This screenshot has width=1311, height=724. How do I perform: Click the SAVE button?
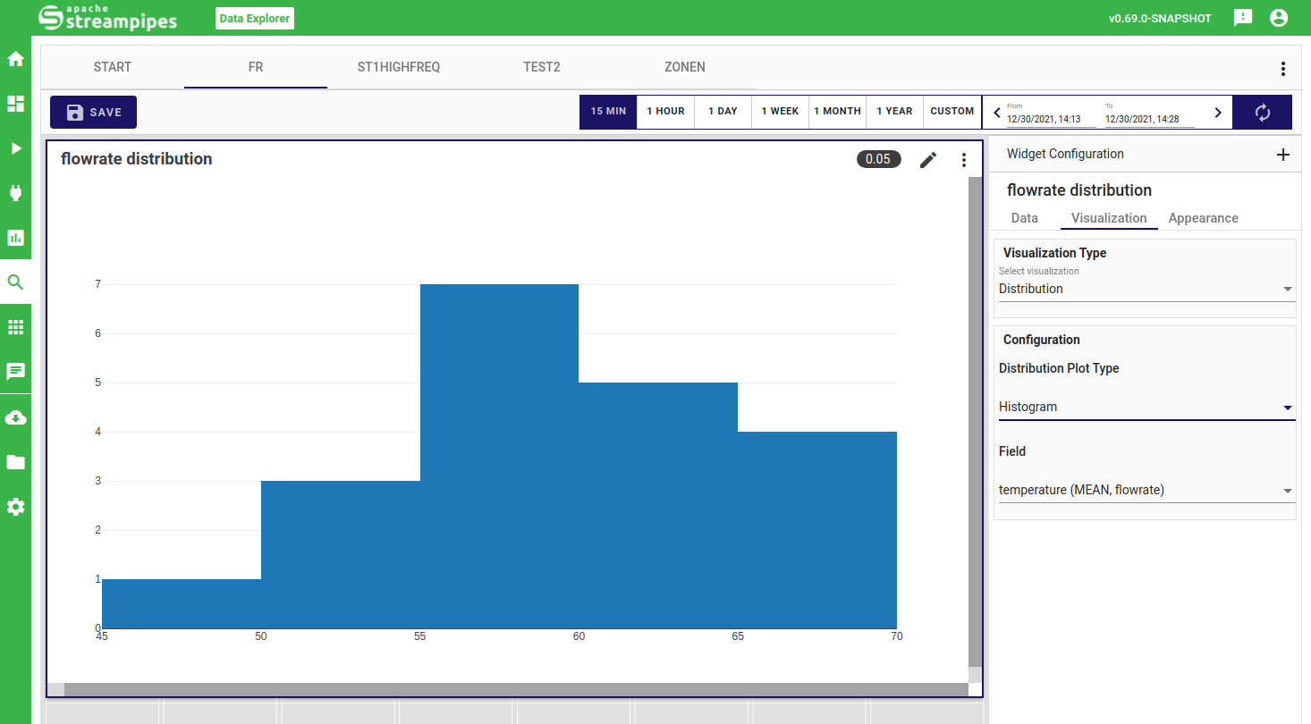[x=94, y=113]
